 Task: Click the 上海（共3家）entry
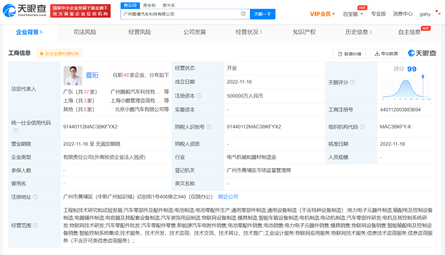[79, 101]
